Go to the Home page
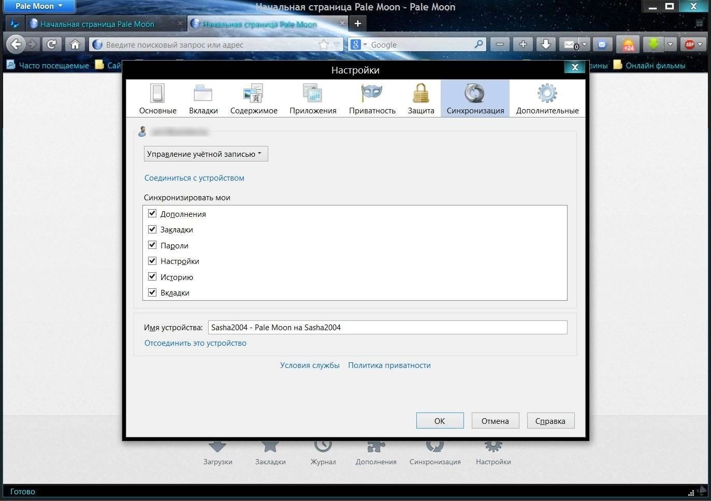 click(x=75, y=44)
